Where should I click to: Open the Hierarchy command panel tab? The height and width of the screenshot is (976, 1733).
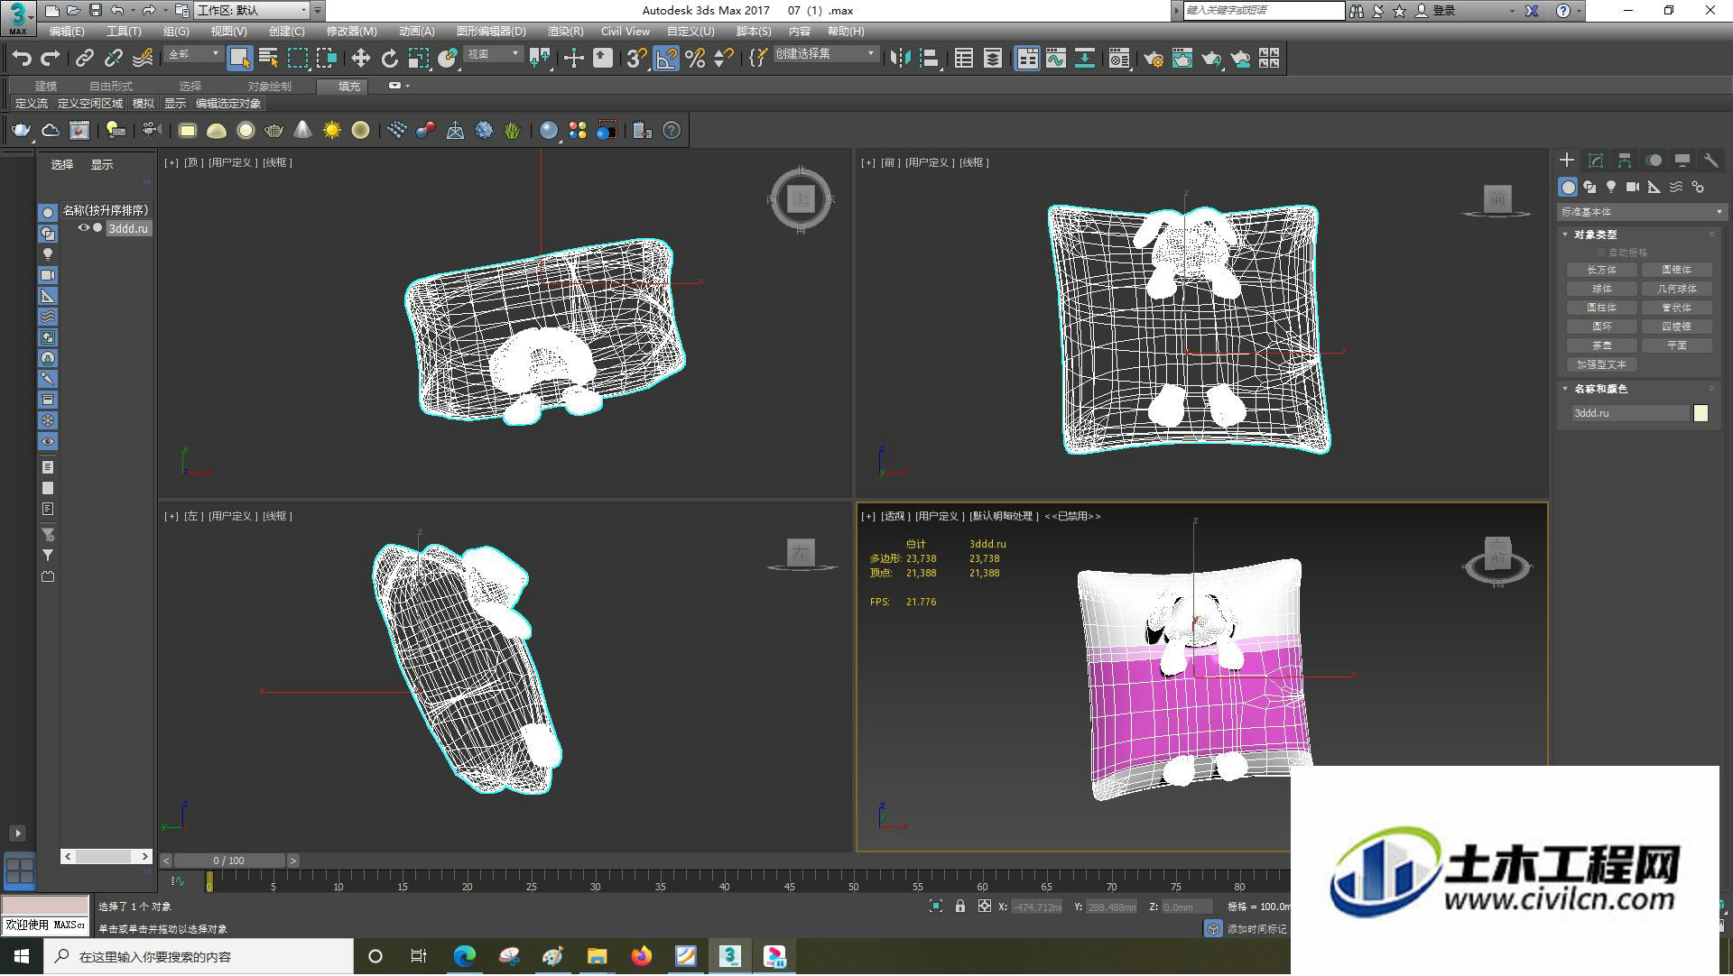point(1625,161)
